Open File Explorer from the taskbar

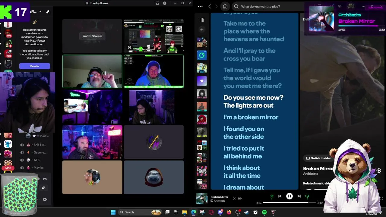[x=185, y=212]
